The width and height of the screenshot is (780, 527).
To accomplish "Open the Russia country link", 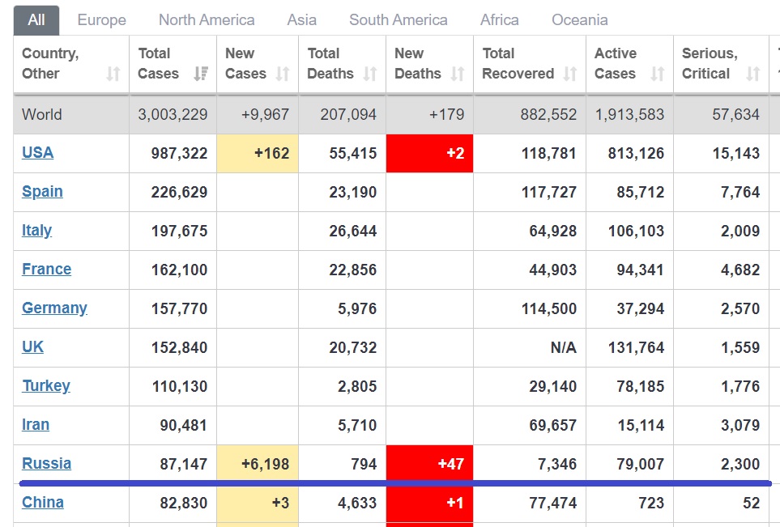I will 46,463.
